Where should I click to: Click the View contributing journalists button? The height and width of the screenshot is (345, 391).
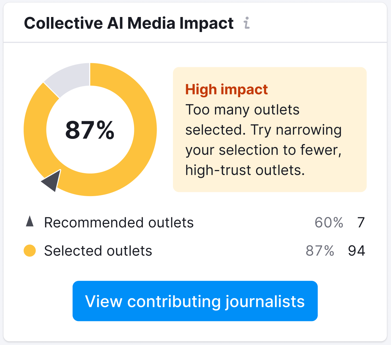coord(195,301)
